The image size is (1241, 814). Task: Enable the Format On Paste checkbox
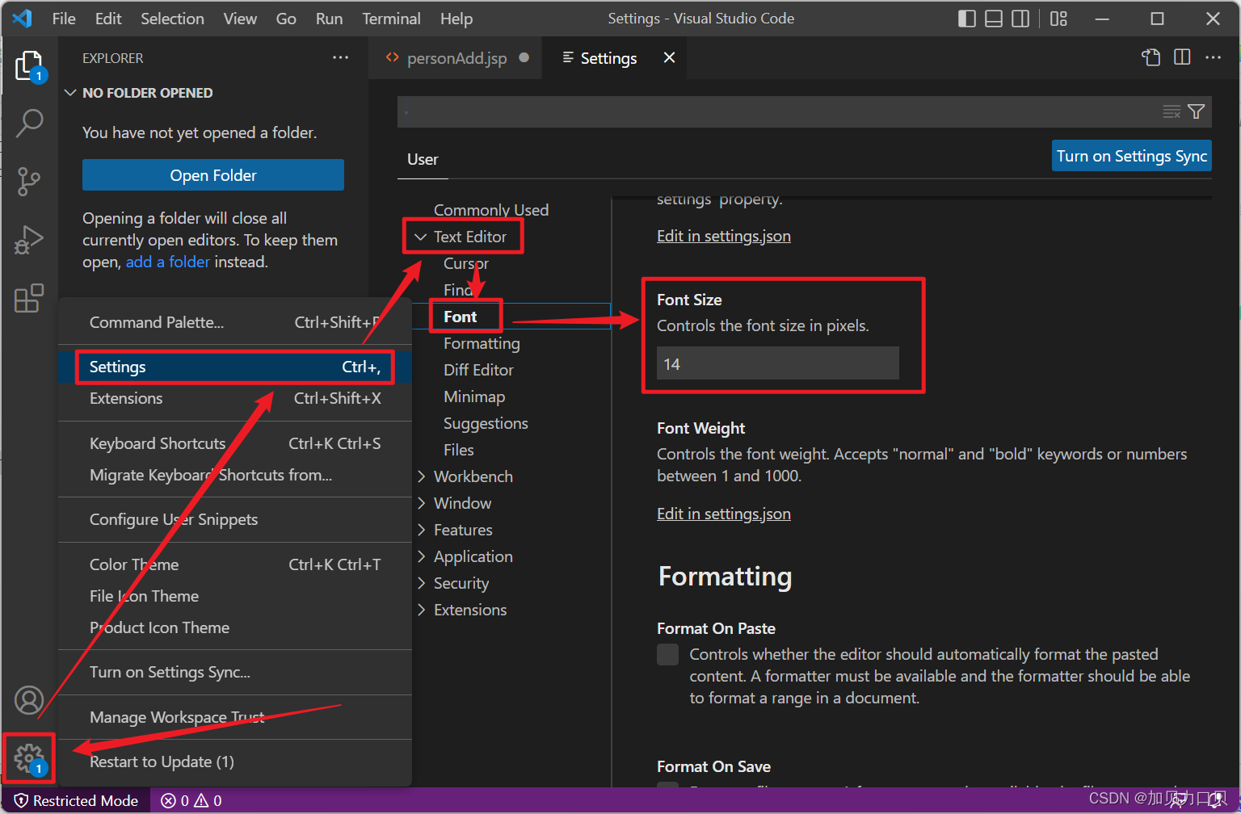click(x=667, y=654)
